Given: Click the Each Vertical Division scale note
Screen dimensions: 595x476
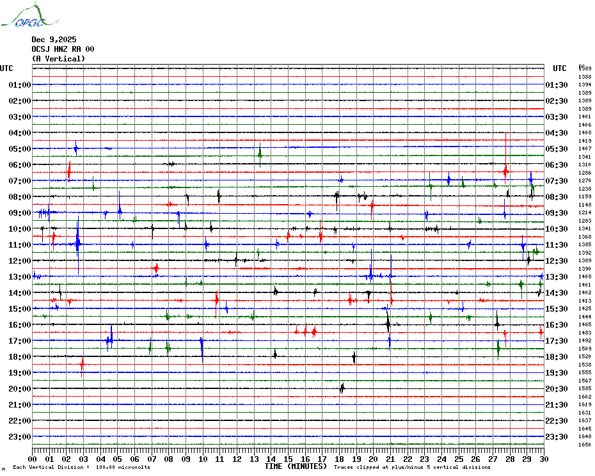Looking at the screenshot, I should (81, 467).
